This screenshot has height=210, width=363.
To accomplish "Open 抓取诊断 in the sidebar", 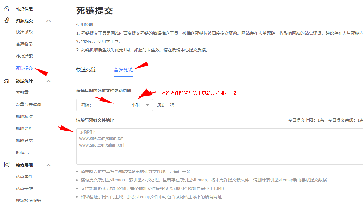I will [24, 128].
